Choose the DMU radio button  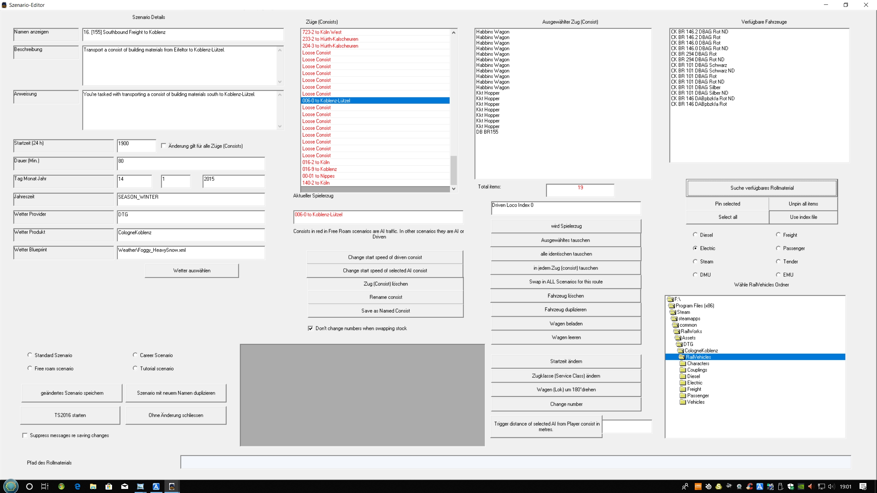click(x=695, y=275)
